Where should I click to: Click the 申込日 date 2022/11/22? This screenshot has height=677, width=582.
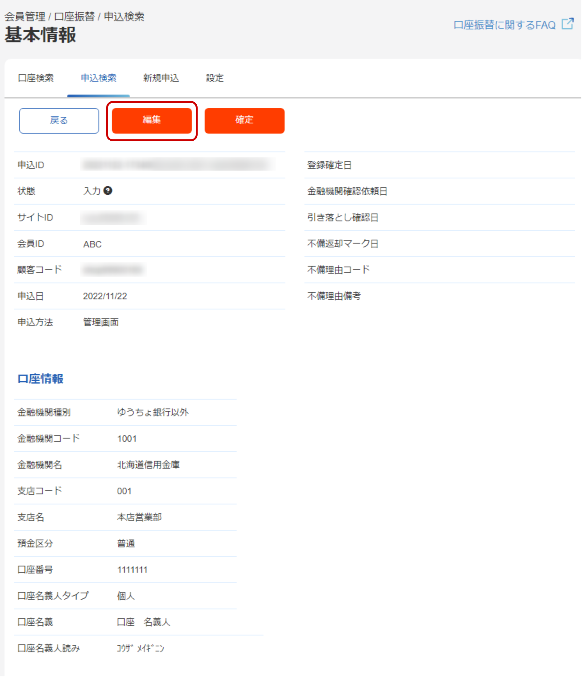105,296
